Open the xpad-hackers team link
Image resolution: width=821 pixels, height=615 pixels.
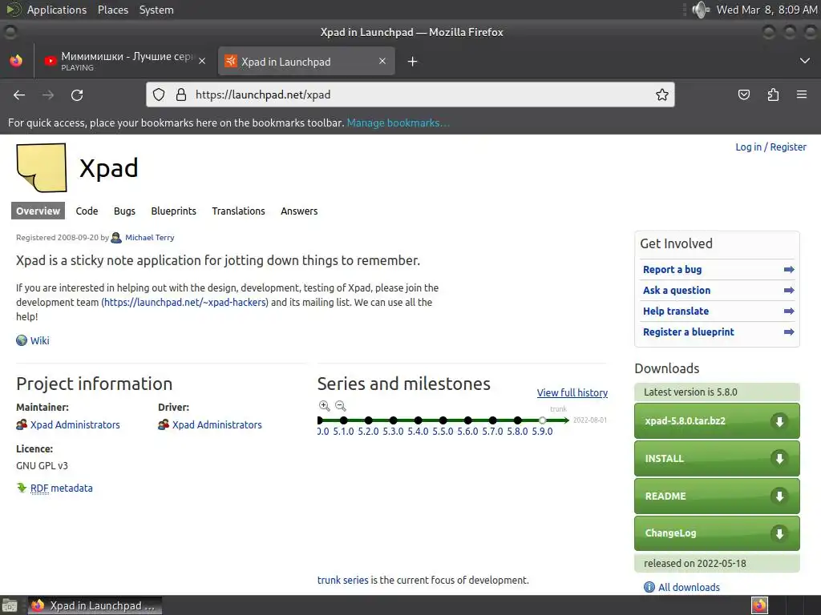tap(185, 302)
